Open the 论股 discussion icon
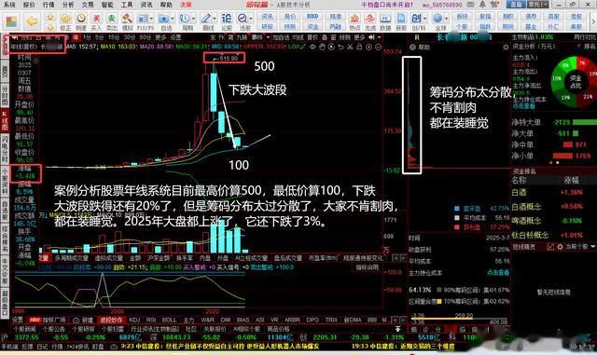The height and width of the screenshot is (355, 597). tap(226, 22)
